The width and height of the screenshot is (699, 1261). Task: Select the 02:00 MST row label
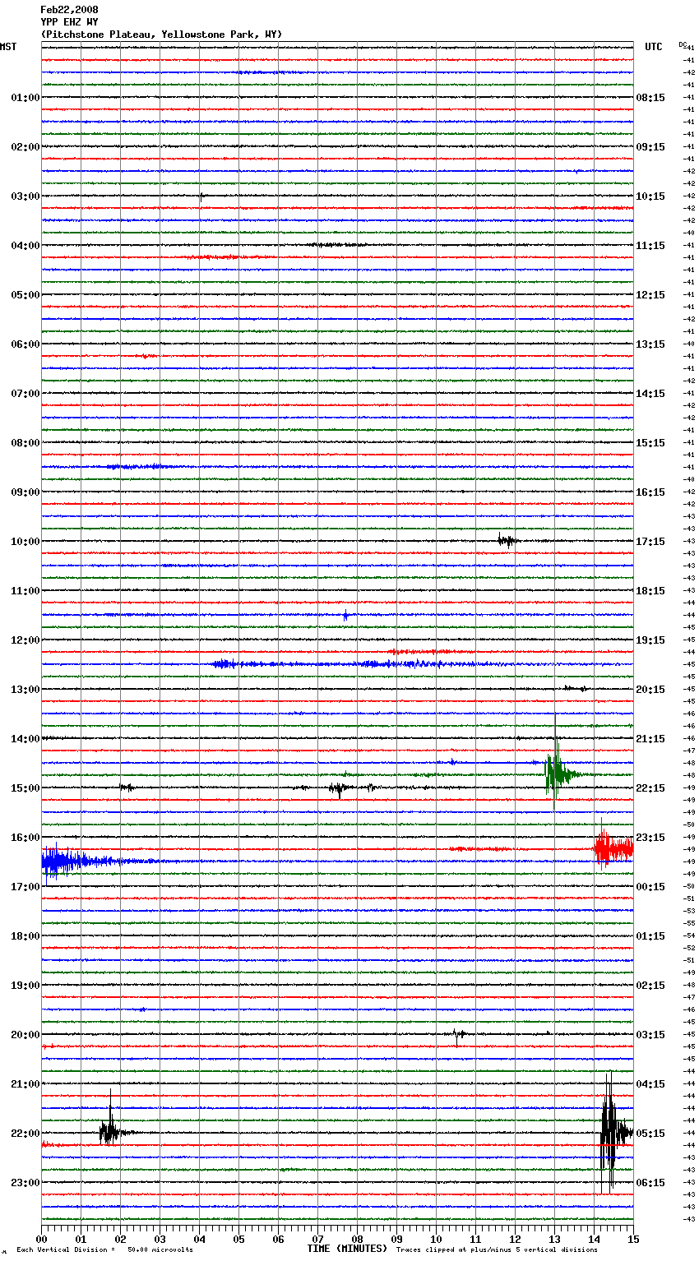click(25, 147)
